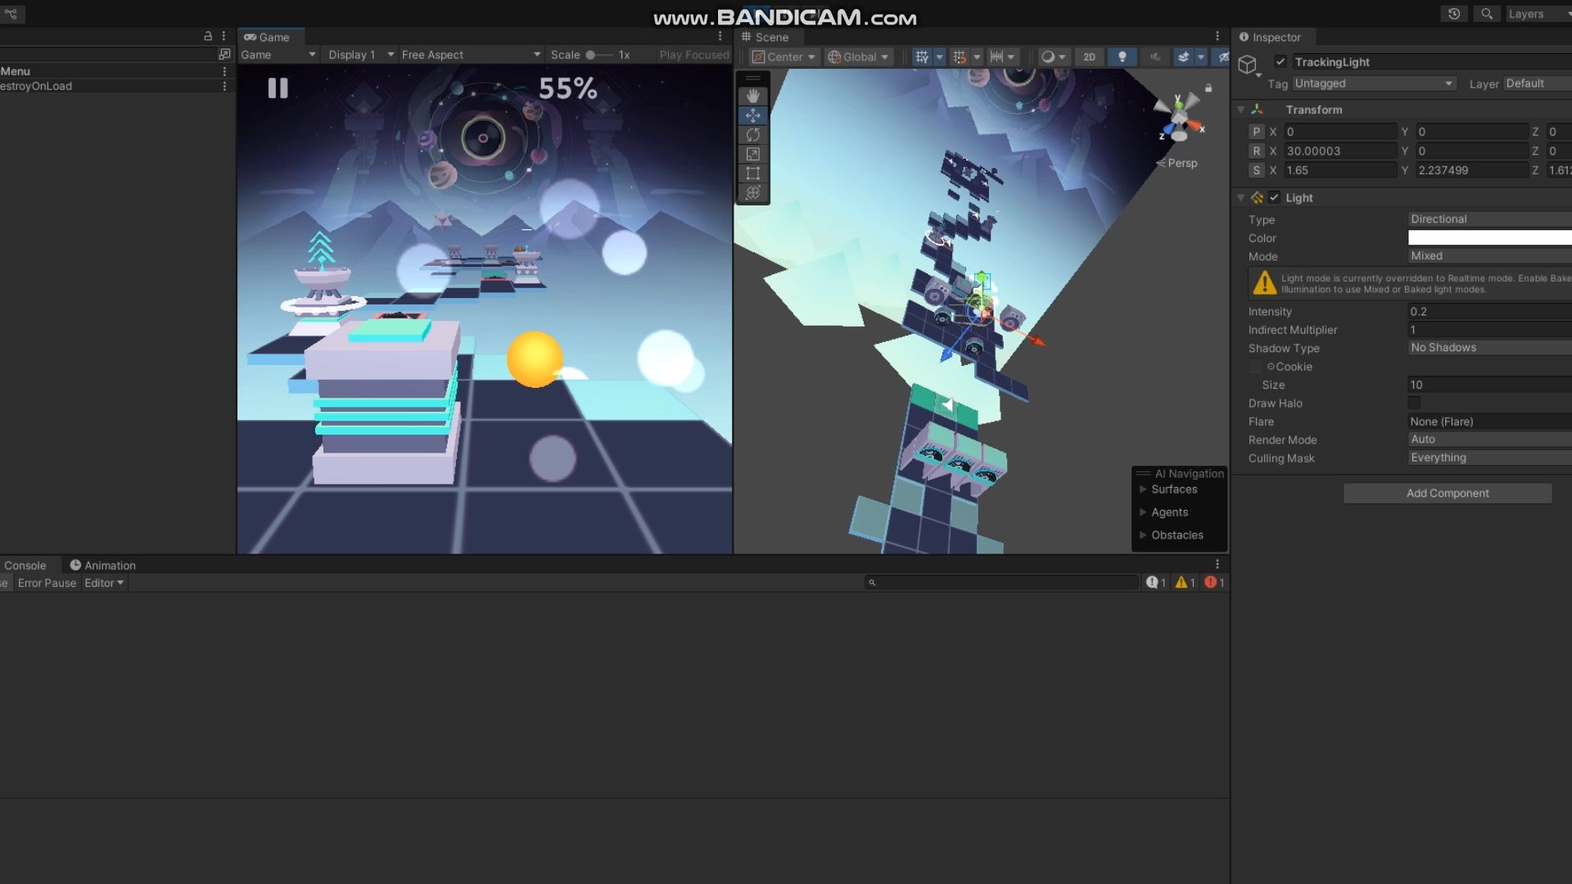Open Hierarchy panel options menu
This screenshot has width=1572, height=884.
click(x=224, y=37)
